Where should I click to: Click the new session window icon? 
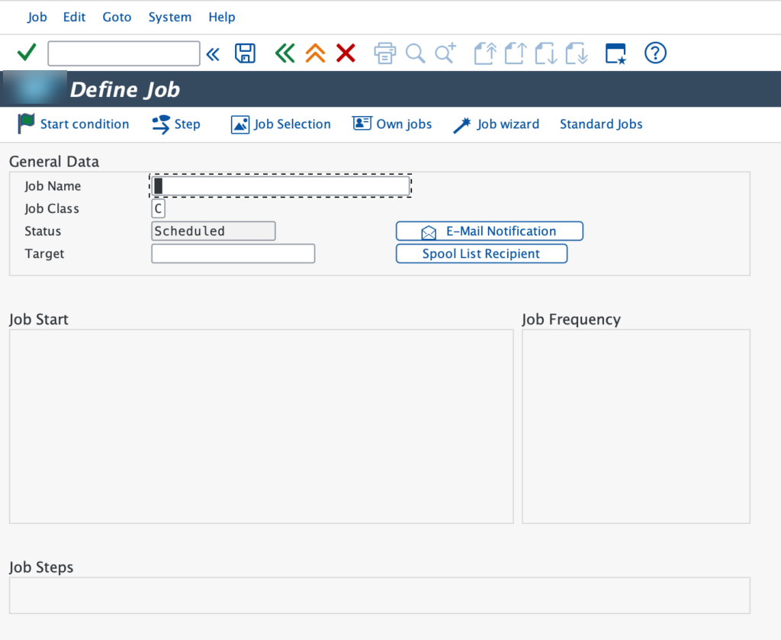615,53
